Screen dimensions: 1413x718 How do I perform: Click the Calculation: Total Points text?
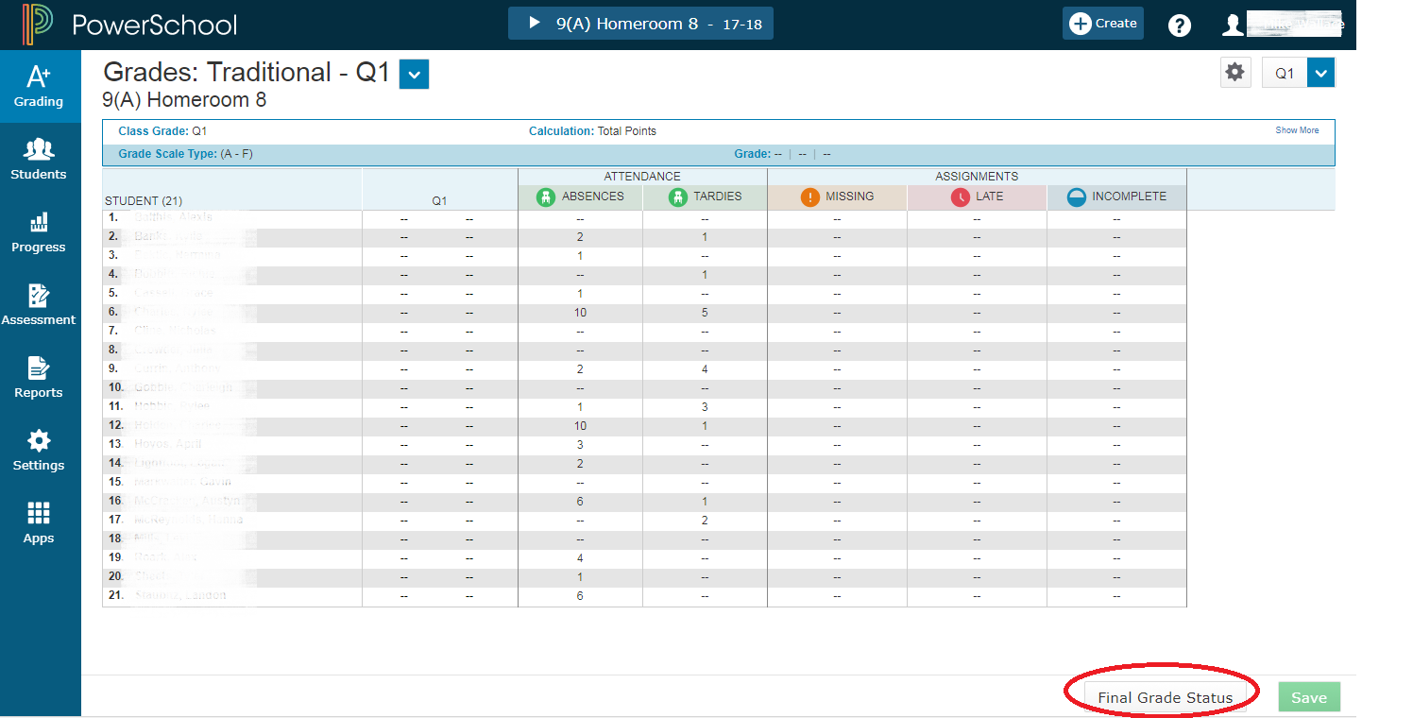(592, 131)
